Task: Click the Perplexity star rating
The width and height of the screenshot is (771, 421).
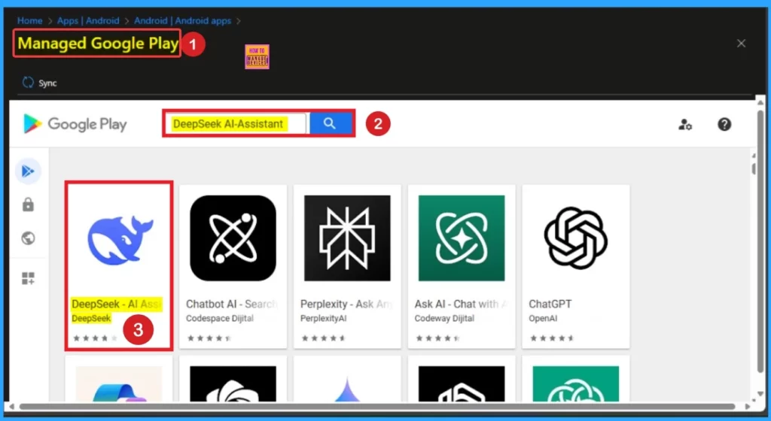Action: pos(324,338)
